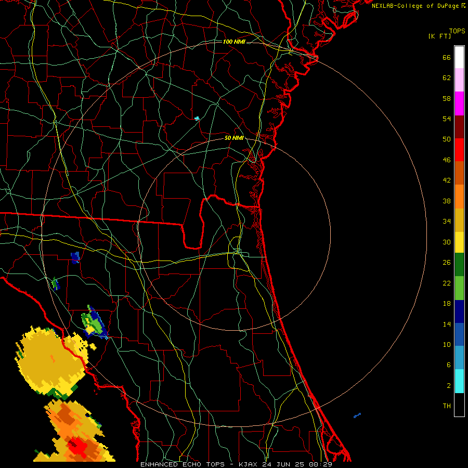Click the dark red 50-54 kft swatch
The image size is (468, 468).
click(x=459, y=127)
